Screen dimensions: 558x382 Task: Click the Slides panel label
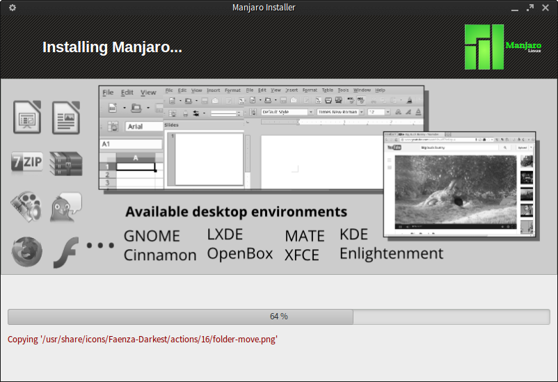pos(172,125)
